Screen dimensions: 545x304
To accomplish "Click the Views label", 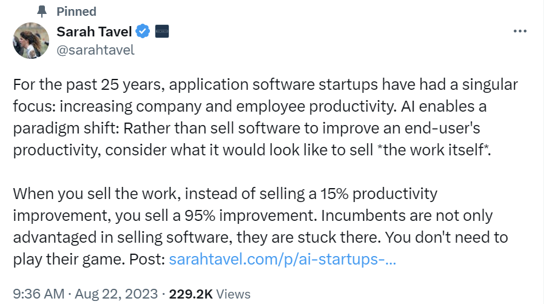I will point(233,294).
